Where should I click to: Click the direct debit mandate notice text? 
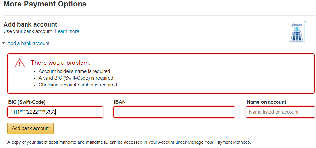point(129,142)
